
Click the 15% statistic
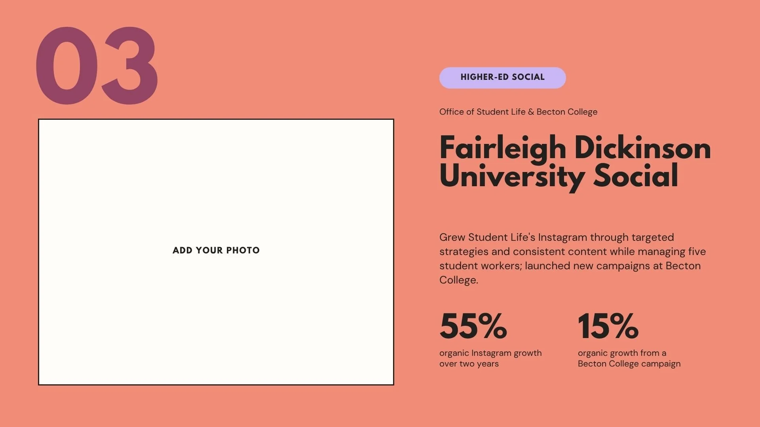pyautogui.click(x=608, y=326)
